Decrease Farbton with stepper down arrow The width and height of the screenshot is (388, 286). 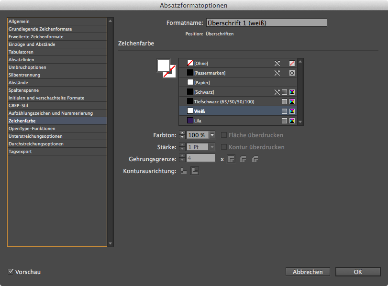click(182, 137)
